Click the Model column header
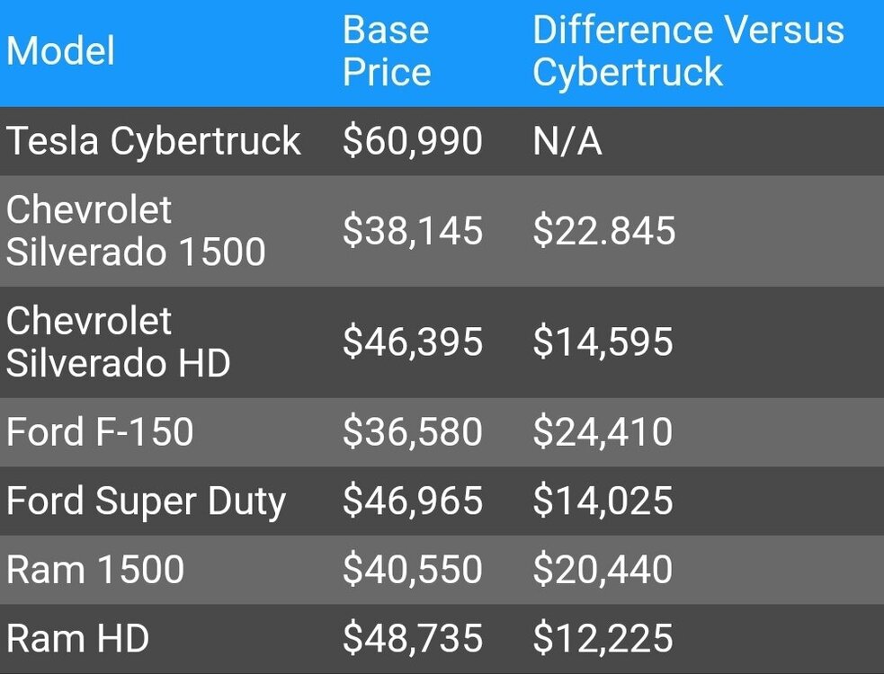 [61, 50]
